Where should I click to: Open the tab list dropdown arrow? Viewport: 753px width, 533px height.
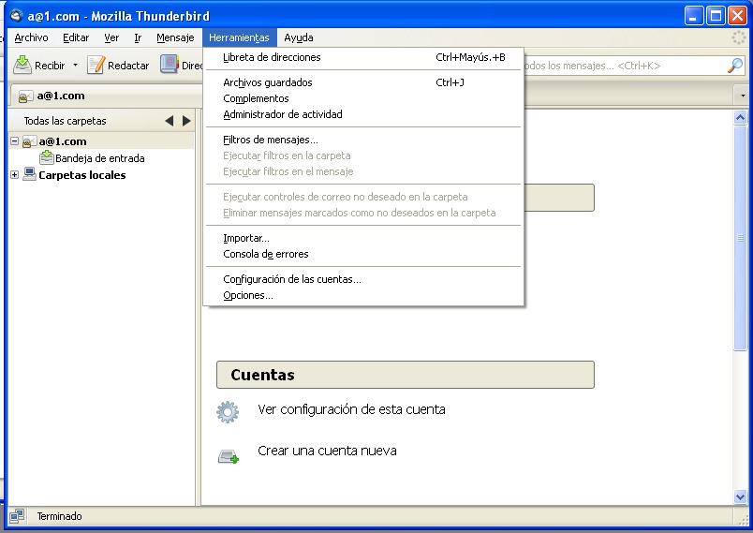pos(743,96)
